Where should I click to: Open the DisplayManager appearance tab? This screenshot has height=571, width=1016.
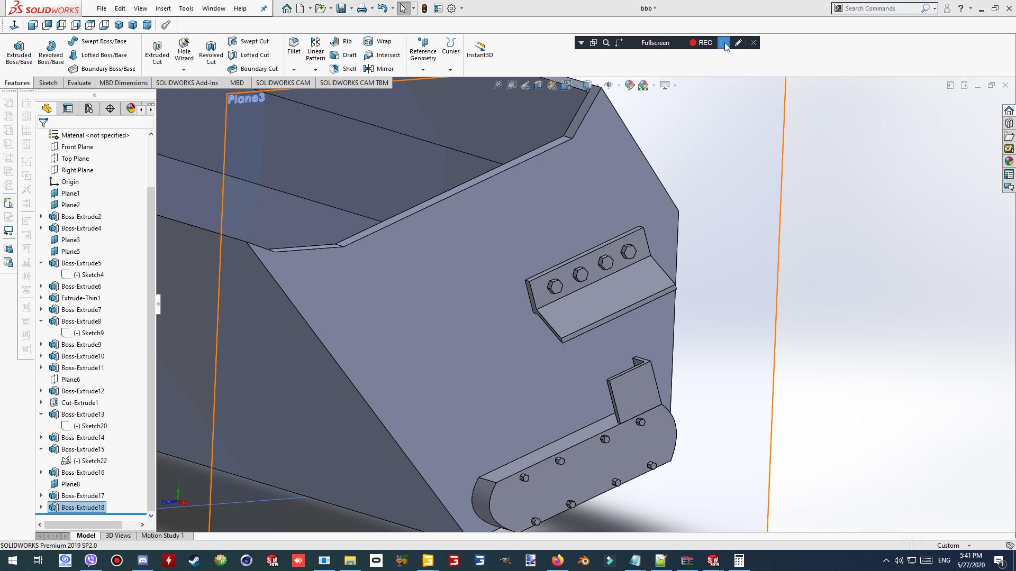[x=131, y=108]
